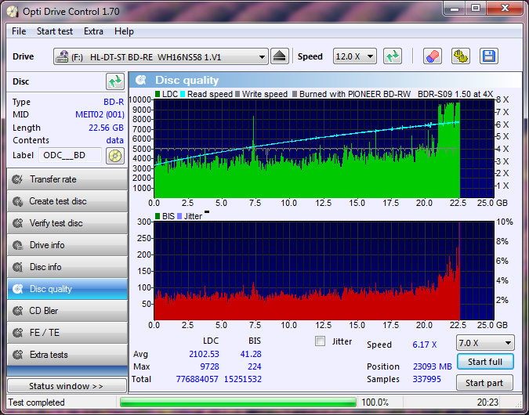Viewport: 529px width, 415px height.
Task: Click the Start full button
Action: pos(485,362)
